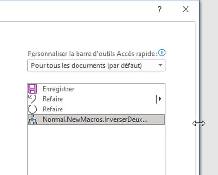Click the purple floppy disk Enregistrer icon
Viewport: 218px width, 175px height.
point(32,89)
